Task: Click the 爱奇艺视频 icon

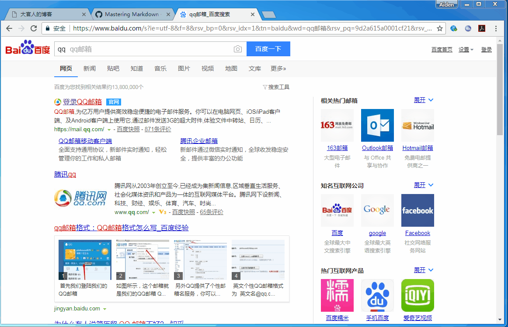Action: pos(418,295)
